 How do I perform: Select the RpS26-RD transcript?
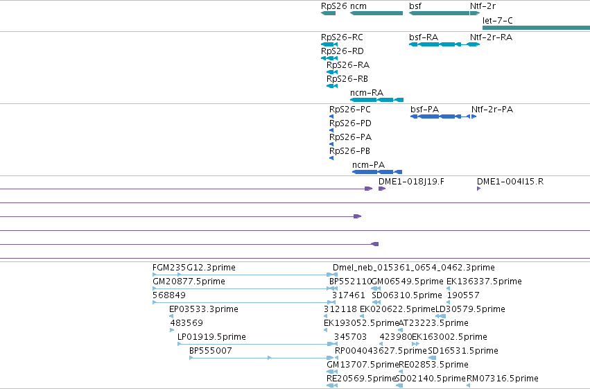(x=329, y=58)
